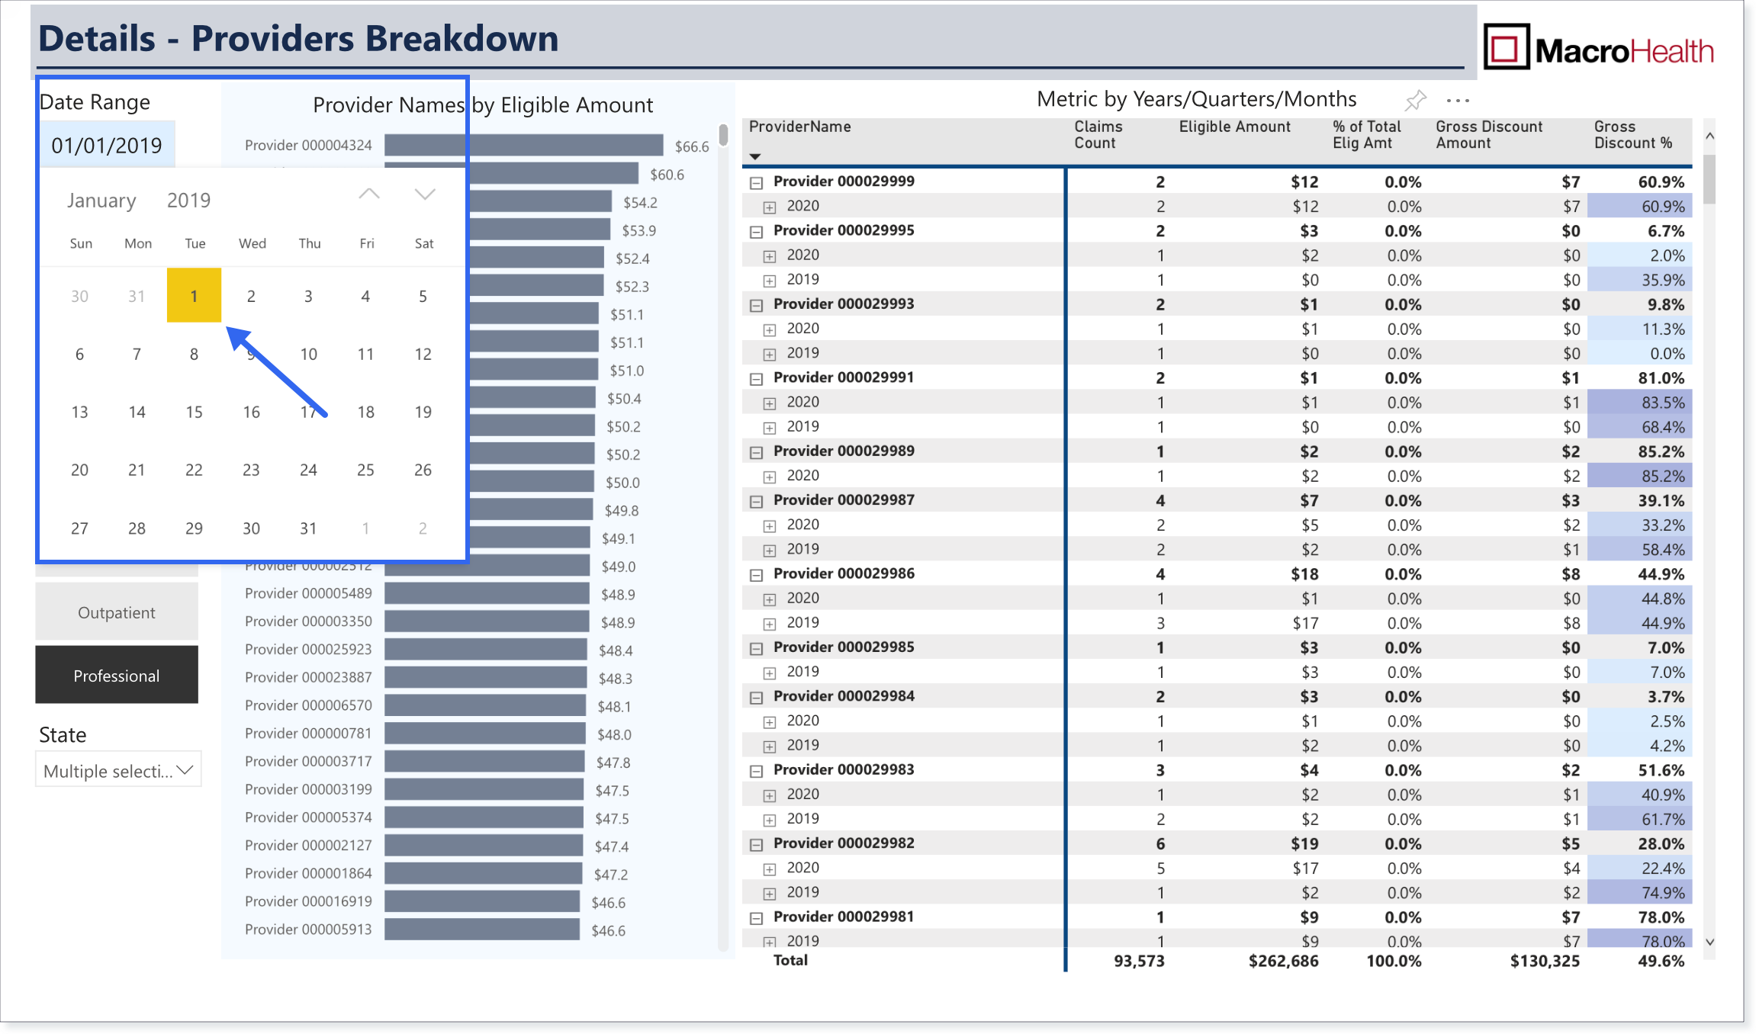The height and width of the screenshot is (1034, 1756).
Task: Go to next month in calendar
Action: (425, 194)
